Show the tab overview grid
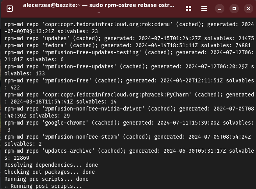The height and width of the screenshot is (189, 256). tap(188, 8)
